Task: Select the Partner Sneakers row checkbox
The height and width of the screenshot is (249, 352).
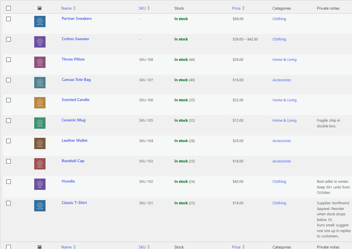Action: click(x=8, y=19)
